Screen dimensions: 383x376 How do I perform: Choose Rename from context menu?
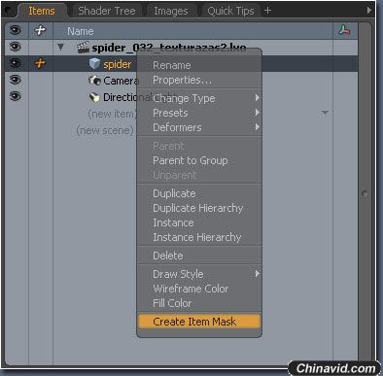coord(199,65)
